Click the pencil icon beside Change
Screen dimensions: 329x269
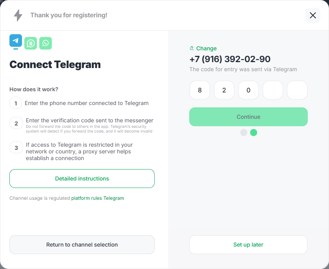click(x=192, y=48)
